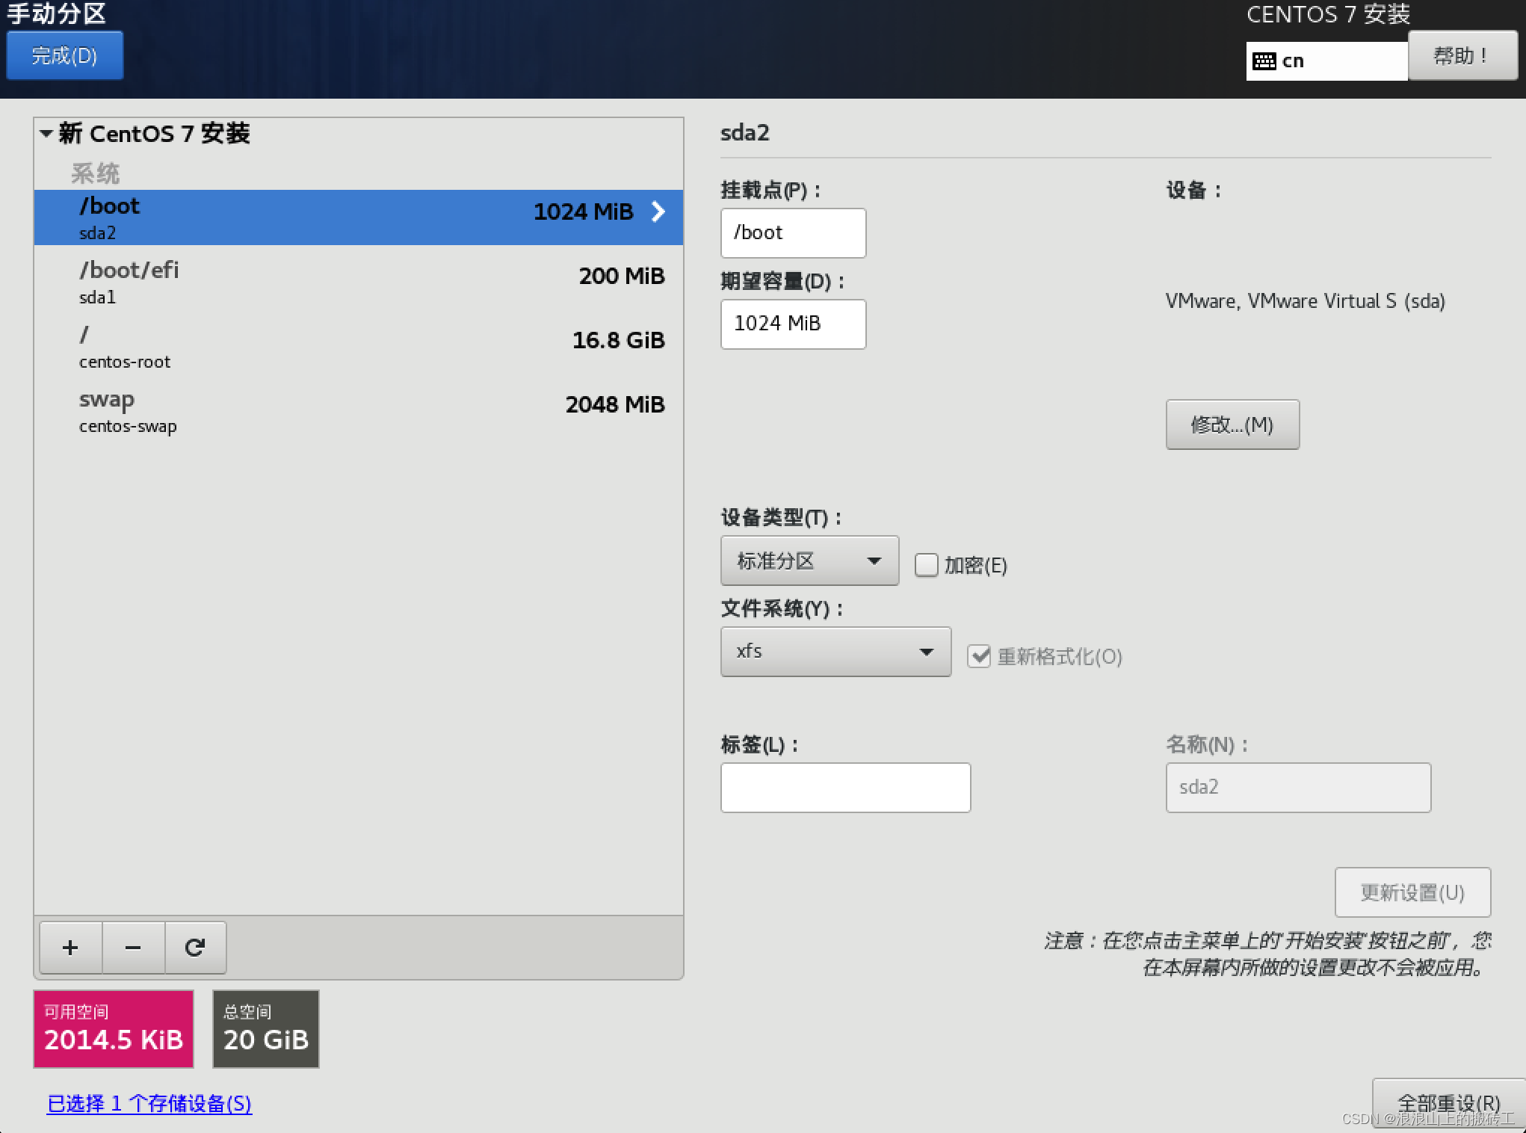Click the reload storage configuration icon
Screen dimensions: 1526x1133
click(x=195, y=948)
